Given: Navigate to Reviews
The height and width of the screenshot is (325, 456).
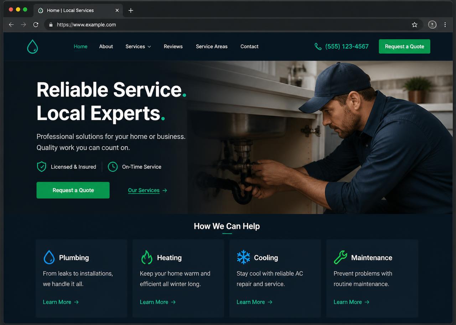Looking at the screenshot, I should (x=173, y=47).
